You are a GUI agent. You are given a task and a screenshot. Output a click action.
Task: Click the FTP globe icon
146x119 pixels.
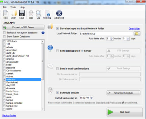[x=50, y=48]
